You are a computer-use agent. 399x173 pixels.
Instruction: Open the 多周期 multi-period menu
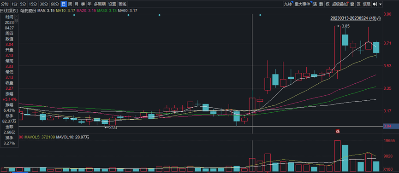(x=100, y=4)
